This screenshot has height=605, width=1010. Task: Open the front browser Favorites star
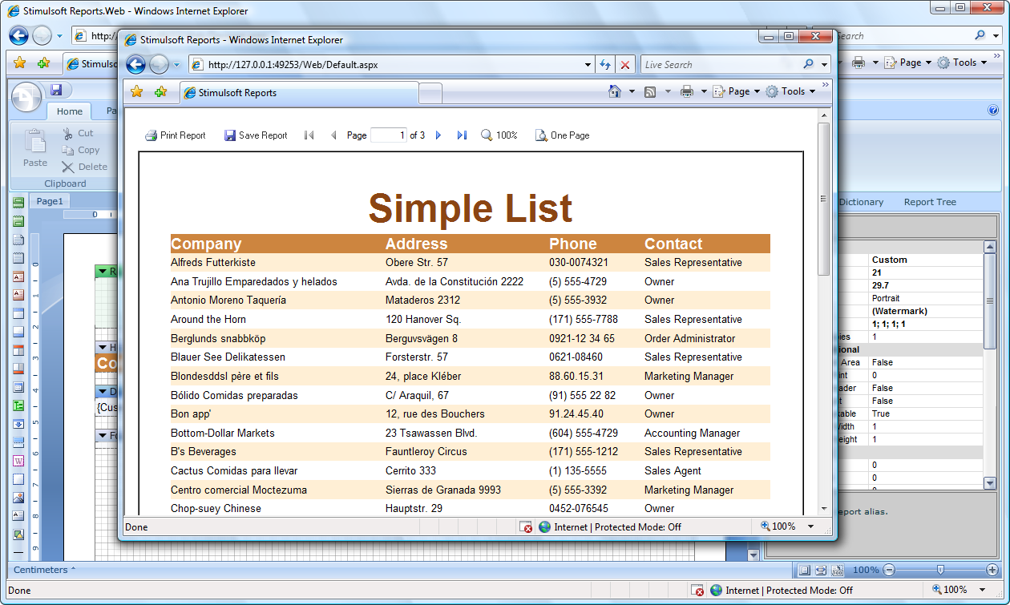[136, 92]
